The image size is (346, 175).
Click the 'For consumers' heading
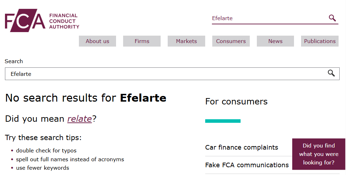pyautogui.click(x=236, y=102)
